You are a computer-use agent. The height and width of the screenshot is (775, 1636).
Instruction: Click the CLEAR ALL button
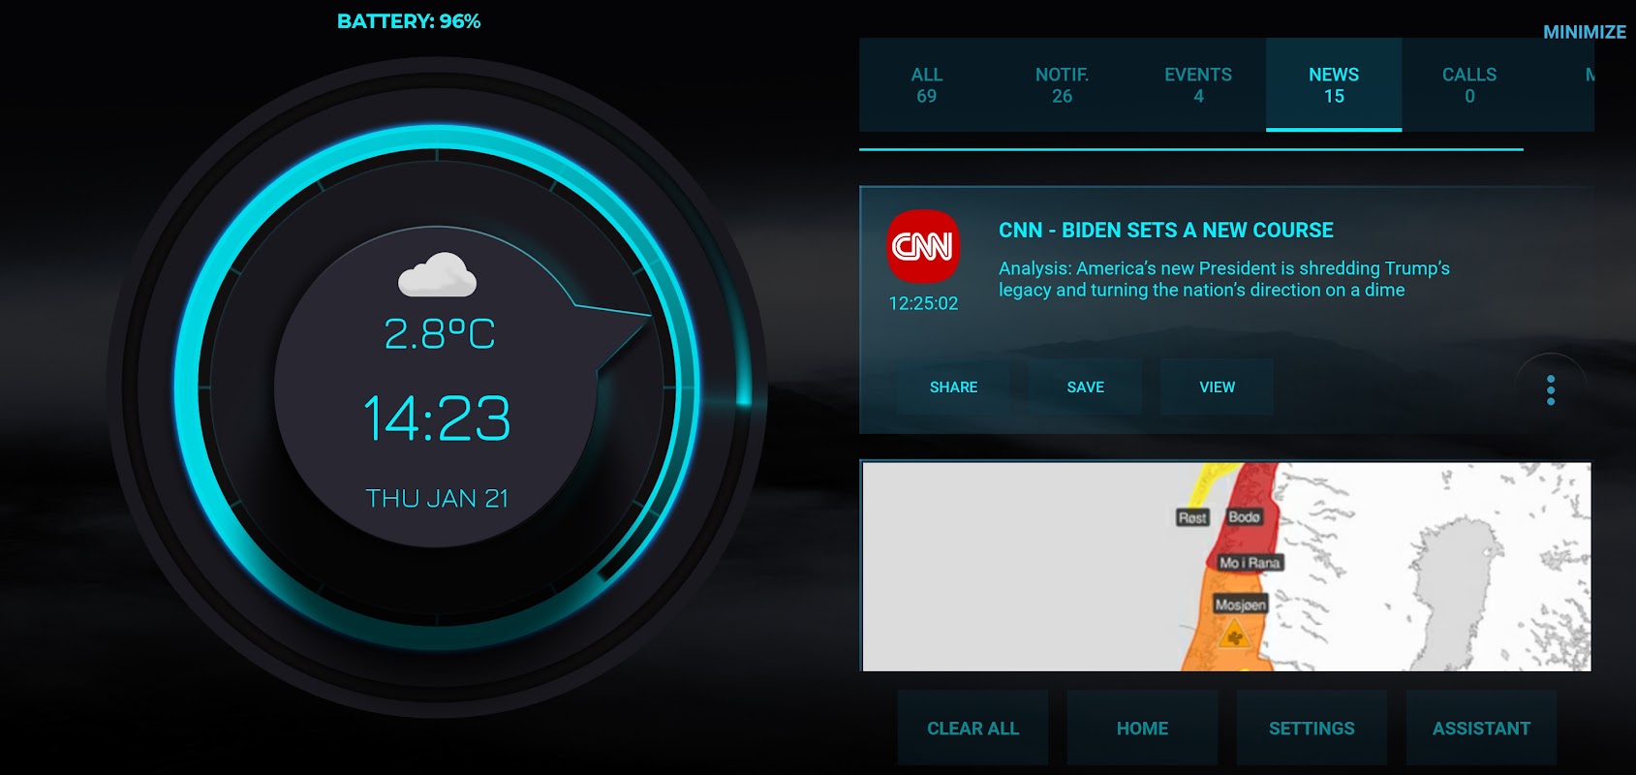972,728
